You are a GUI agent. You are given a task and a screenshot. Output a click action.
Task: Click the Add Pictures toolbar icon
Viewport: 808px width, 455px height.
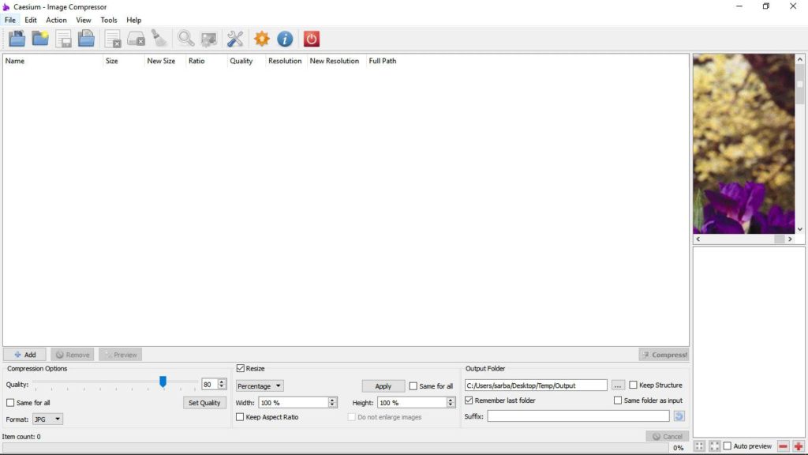click(17, 39)
